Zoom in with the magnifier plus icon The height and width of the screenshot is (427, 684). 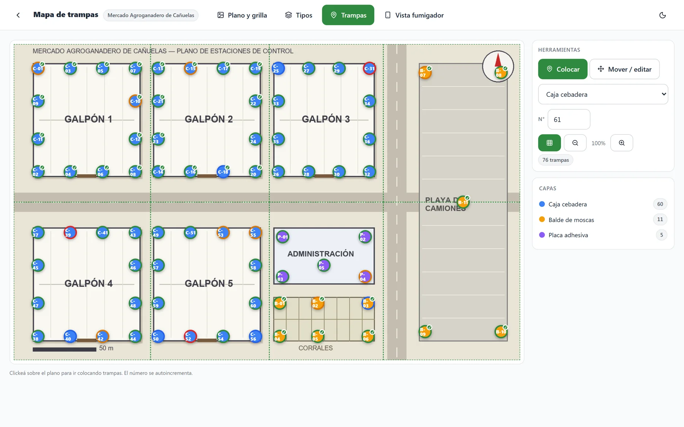621,143
